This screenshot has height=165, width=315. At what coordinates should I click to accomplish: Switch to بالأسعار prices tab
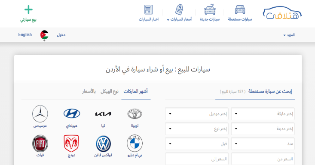89,91
